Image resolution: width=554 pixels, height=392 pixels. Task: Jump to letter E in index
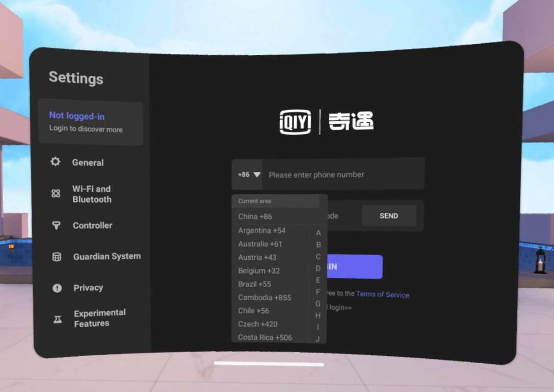318,280
